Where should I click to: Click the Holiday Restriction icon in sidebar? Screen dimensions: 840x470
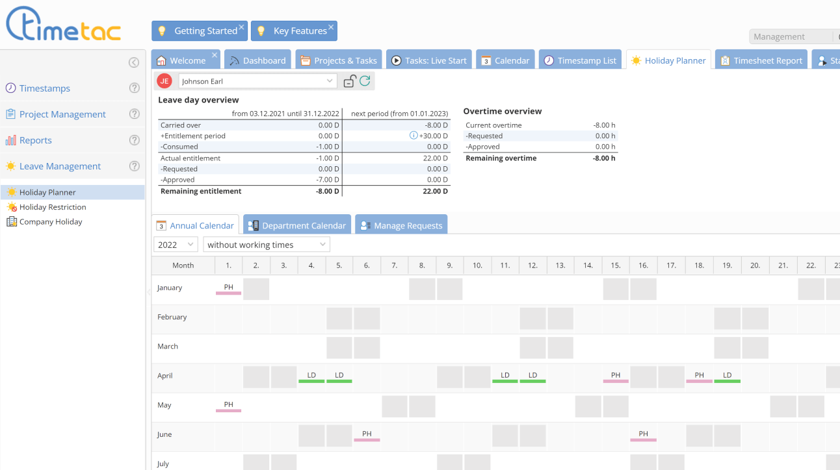tap(12, 206)
